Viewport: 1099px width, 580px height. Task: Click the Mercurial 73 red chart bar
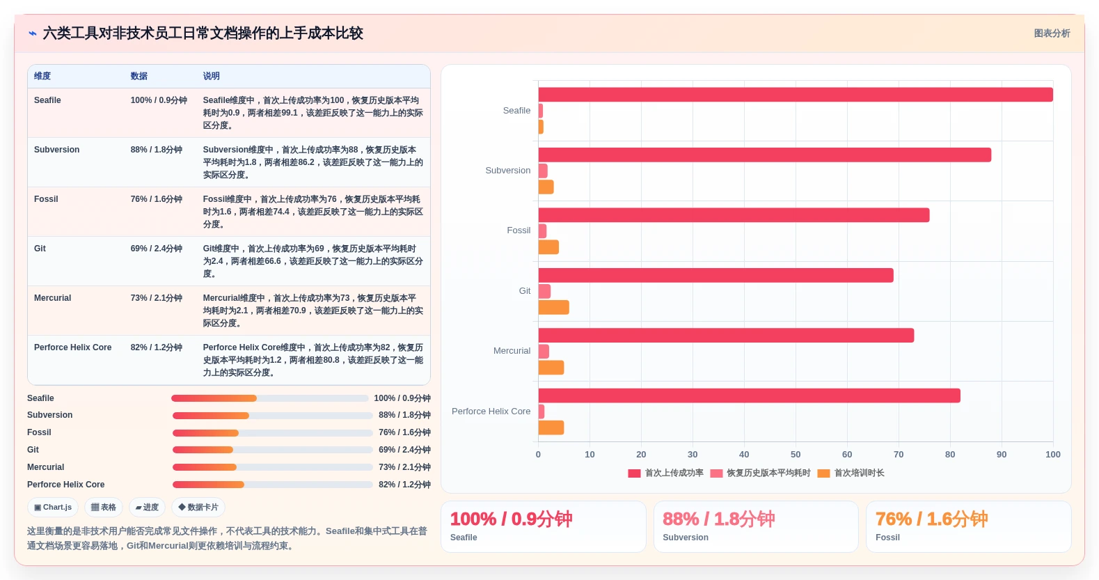726,336
